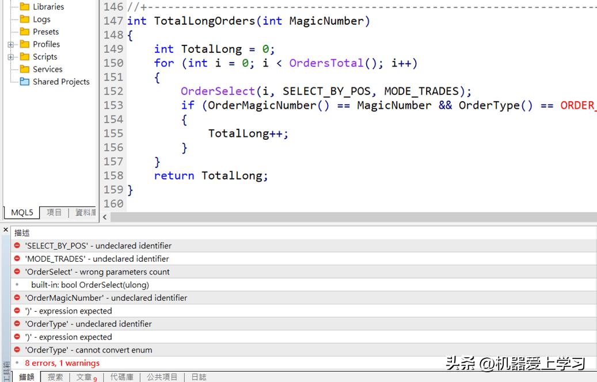
Task: Click error icon beside MODE_TRADES row
Action: tap(17, 258)
